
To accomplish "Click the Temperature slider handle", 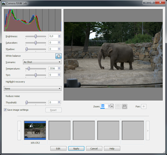I will (x=29, y=69).
